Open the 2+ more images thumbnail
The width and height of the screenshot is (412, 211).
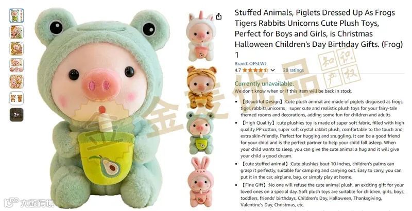(16, 115)
